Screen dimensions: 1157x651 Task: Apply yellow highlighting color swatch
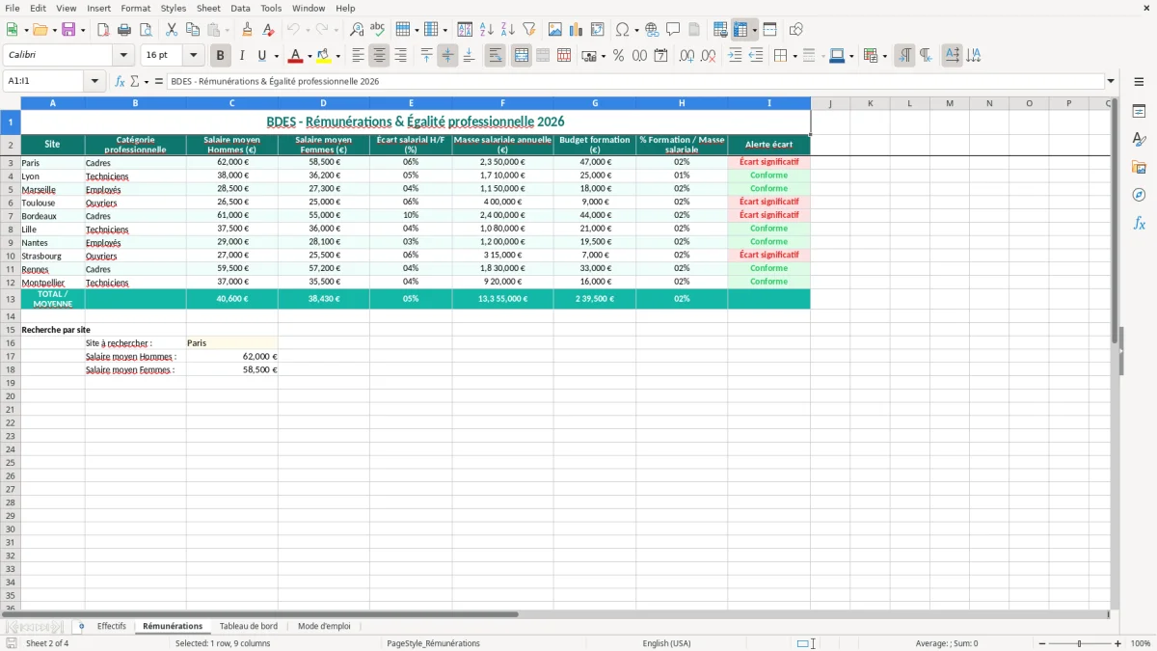324,56
